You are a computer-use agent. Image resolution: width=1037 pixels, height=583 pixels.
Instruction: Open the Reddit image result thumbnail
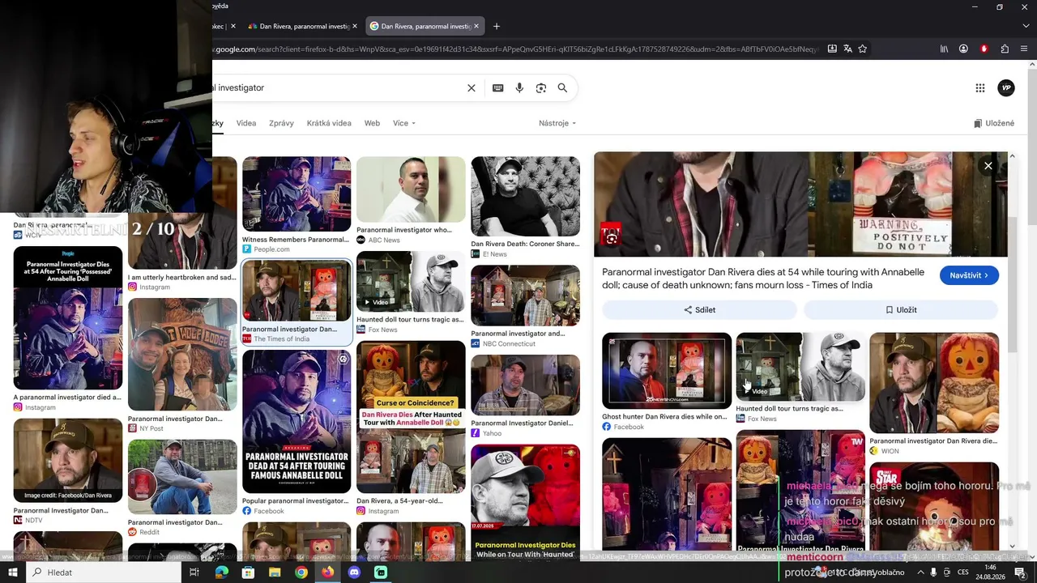pyautogui.click(x=182, y=477)
